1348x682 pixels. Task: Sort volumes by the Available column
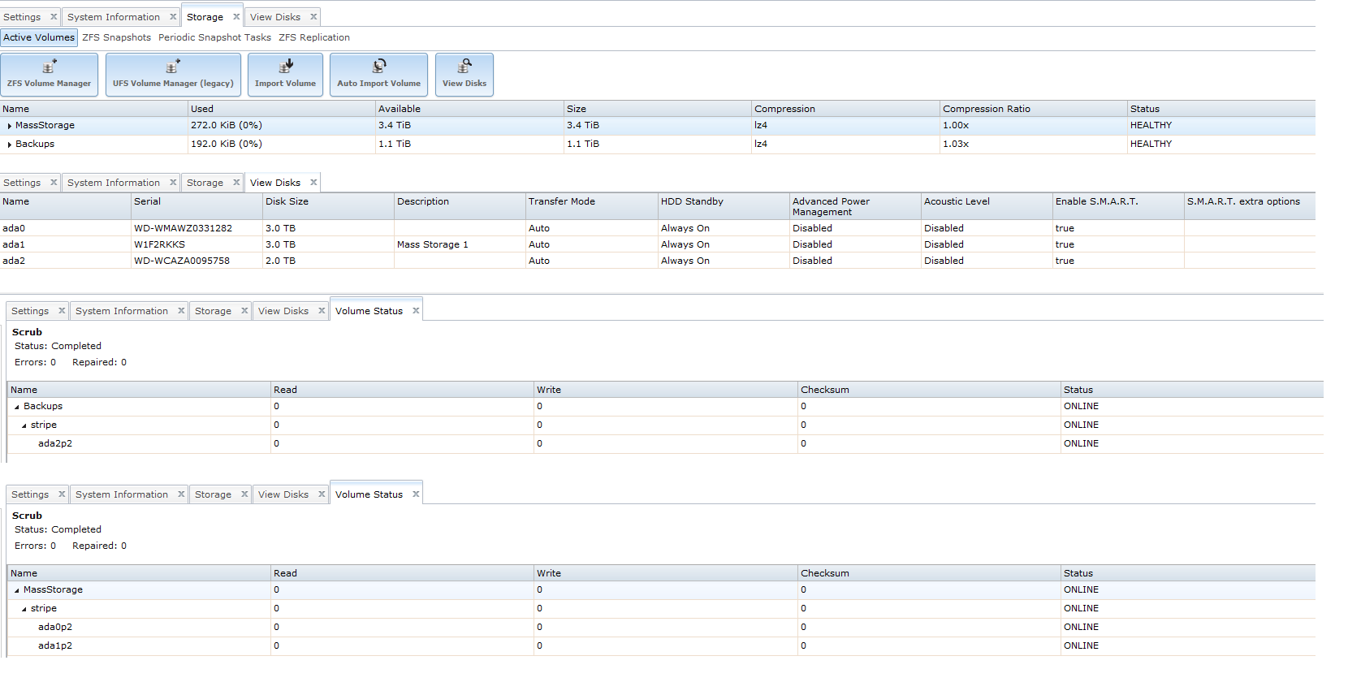pos(469,109)
